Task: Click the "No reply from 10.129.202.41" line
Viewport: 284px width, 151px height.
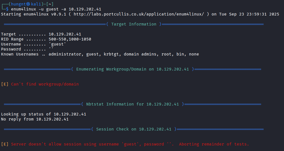Action: [x=35, y=119]
